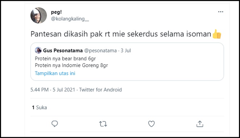The image size is (240, 138).
Task: Click the retweet arrows icon
Action: click(103, 124)
